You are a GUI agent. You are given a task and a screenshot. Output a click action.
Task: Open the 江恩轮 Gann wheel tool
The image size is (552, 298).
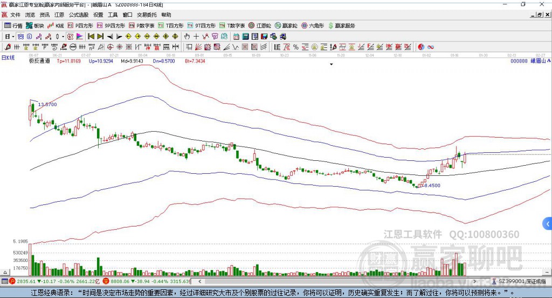(260, 26)
